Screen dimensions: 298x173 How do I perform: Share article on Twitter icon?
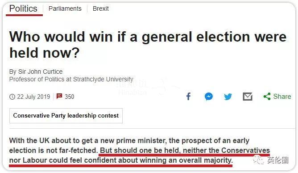228,97
